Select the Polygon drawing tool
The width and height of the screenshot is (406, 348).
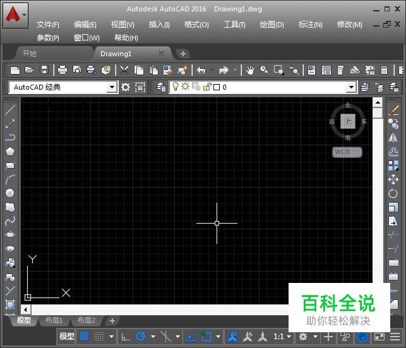pyautogui.click(x=10, y=152)
